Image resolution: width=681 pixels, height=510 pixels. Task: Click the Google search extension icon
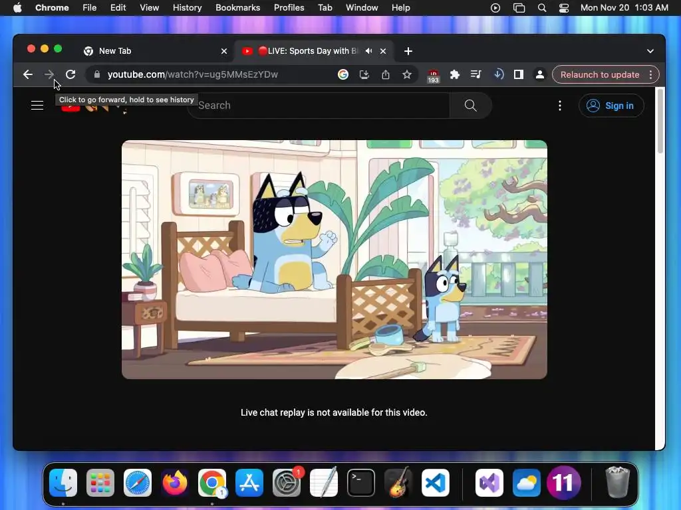(x=343, y=74)
